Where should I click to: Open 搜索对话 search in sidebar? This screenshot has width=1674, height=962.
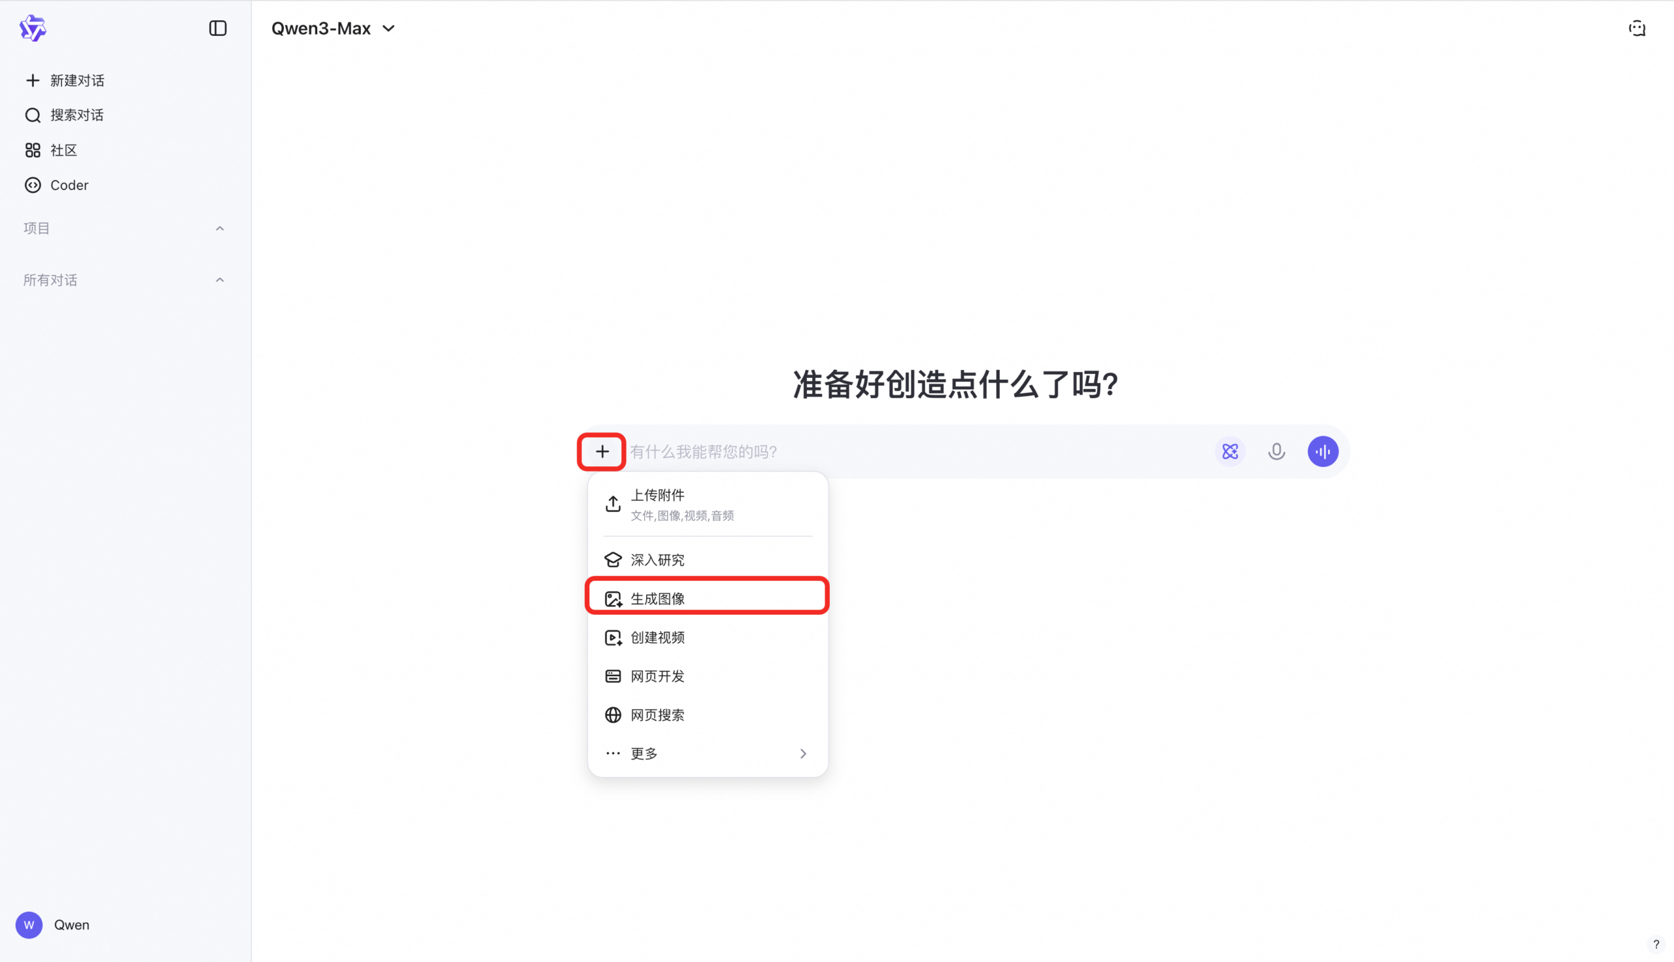pos(75,115)
